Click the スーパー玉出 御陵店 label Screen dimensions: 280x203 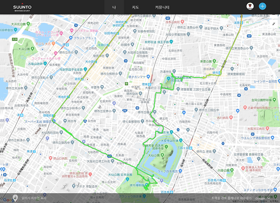(38, 121)
